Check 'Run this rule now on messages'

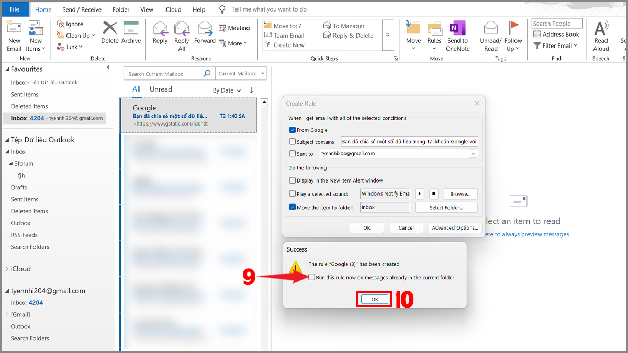312,277
